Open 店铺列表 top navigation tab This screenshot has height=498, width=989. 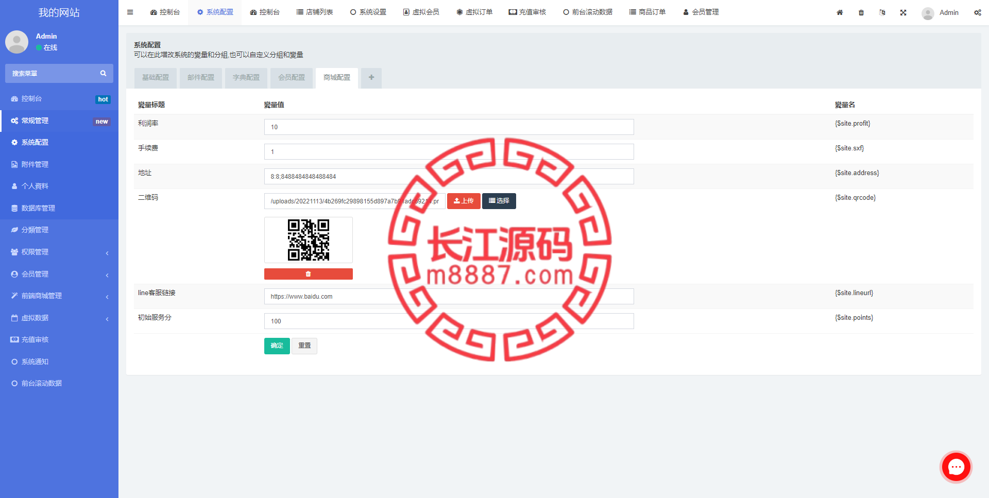[315, 12]
